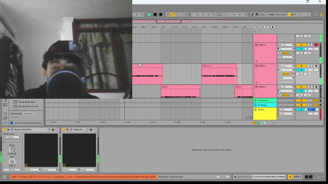Viewport: 328px width, 184px height.
Task: Click Auto-Tune Pro wrench plug-in editor icon
Action: click(12, 130)
